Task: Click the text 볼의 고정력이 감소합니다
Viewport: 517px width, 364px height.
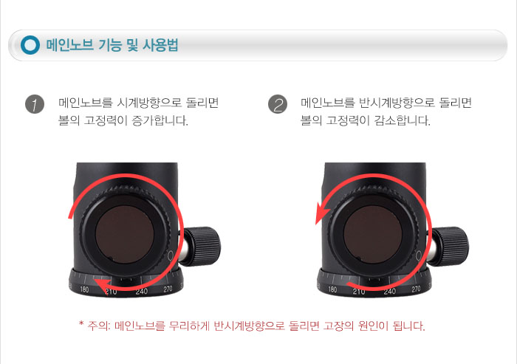Action: pyautogui.click(x=365, y=120)
